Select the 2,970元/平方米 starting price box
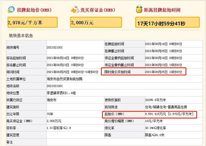The image size is (206, 146). 33,22
